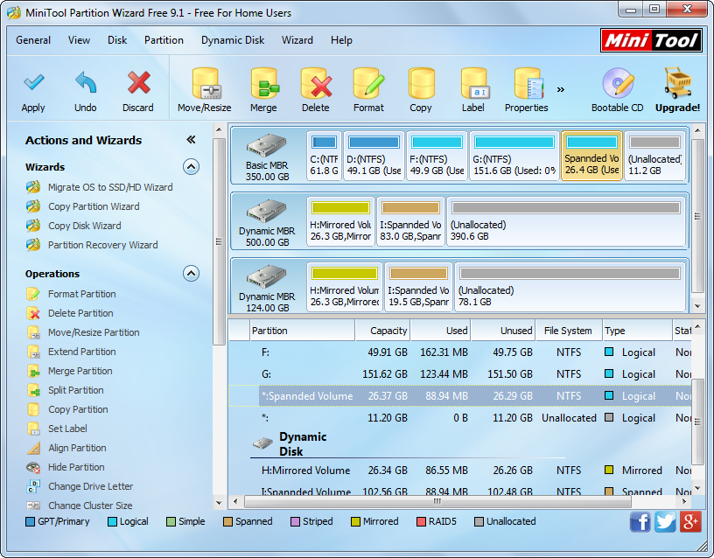
Task: Select the H:Mirrored Volume list row
Action: click(460, 471)
